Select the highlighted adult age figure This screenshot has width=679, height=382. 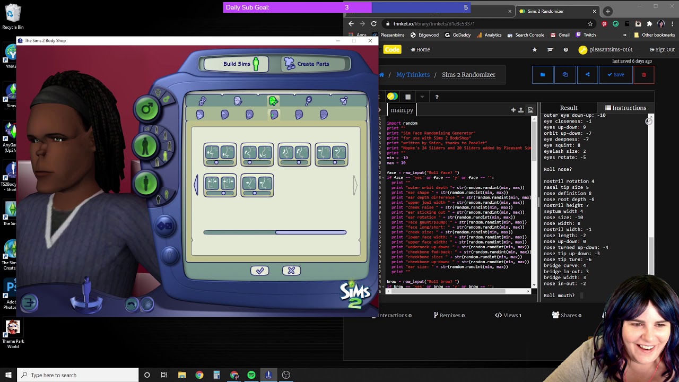(165, 157)
